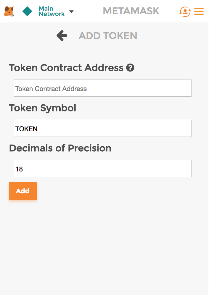The height and width of the screenshot is (295, 209).
Task: Click the MetaMask fox logo
Action: pos(9,12)
